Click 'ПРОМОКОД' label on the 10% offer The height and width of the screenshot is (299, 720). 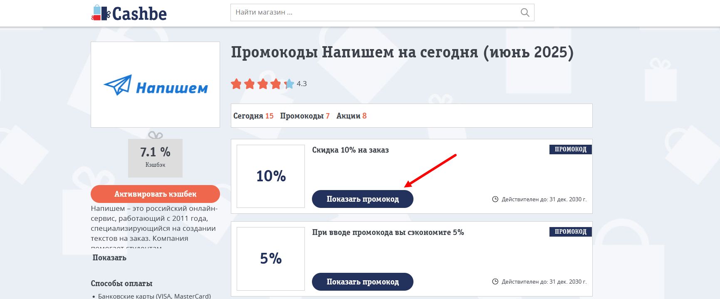click(x=570, y=149)
